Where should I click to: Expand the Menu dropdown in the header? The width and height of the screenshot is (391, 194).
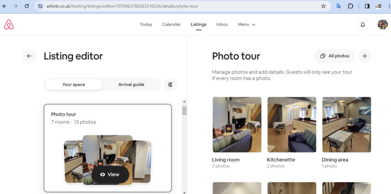tap(246, 25)
